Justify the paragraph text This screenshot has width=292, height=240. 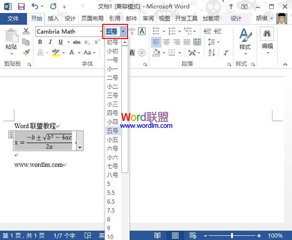click(187, 42)
